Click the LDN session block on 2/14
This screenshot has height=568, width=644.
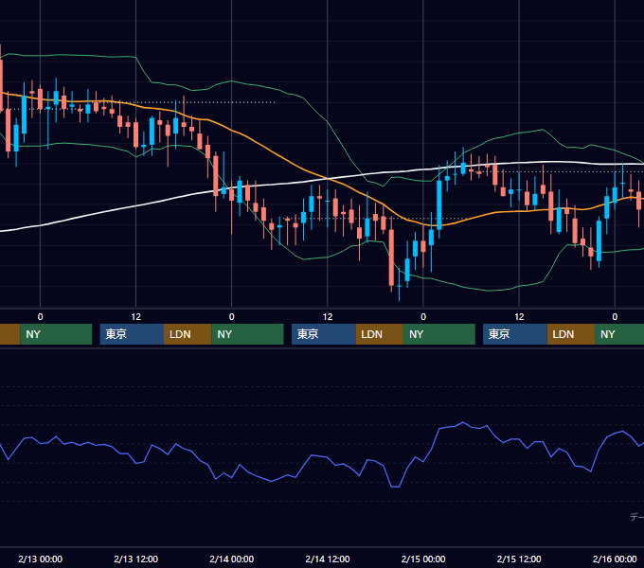point(380,334)
